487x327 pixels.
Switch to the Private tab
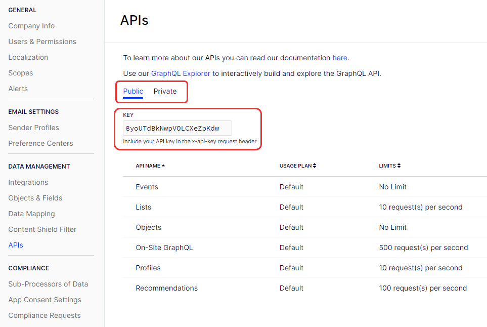coord(165,92)
